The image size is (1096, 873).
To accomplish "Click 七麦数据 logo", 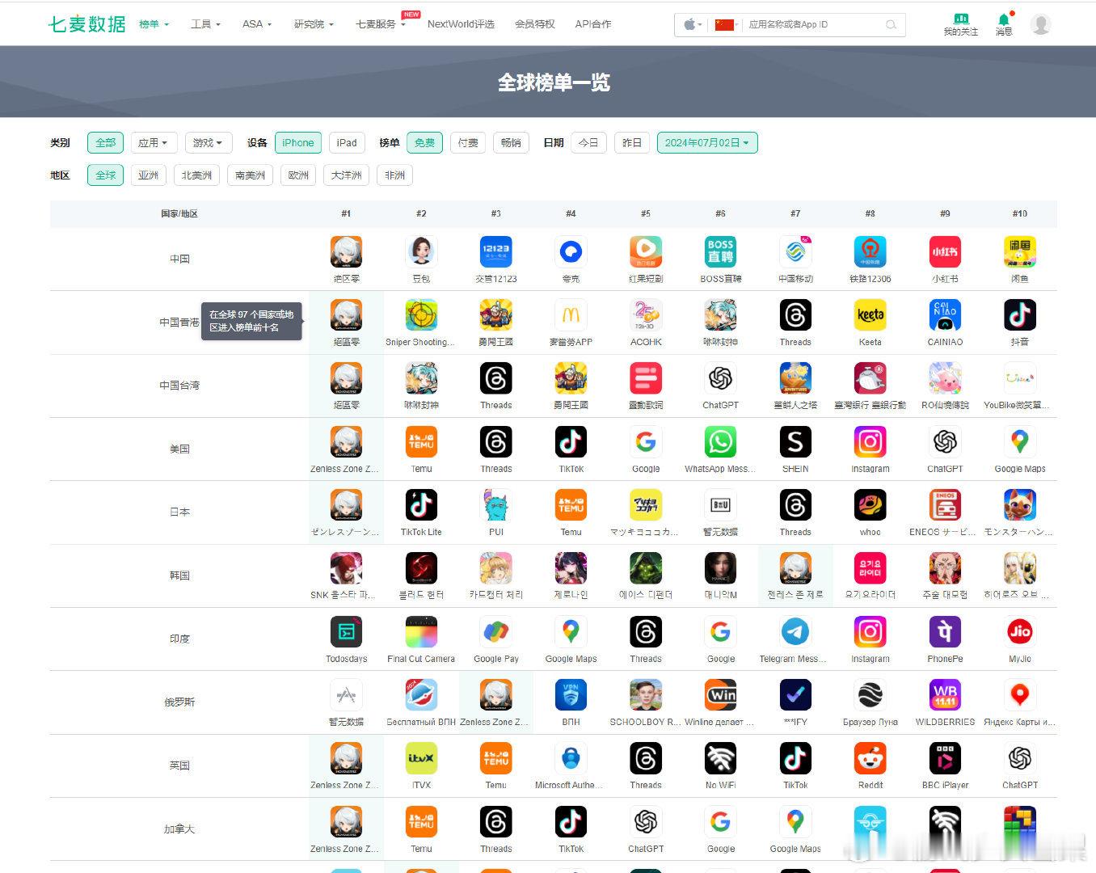I will [x=87, y=24].
